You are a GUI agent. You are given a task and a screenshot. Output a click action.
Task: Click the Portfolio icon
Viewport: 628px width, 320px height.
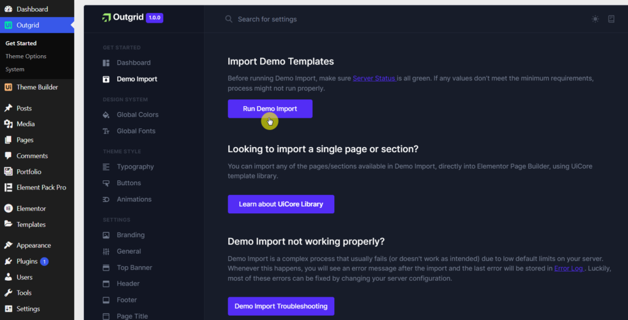click(x=8, y=172)
